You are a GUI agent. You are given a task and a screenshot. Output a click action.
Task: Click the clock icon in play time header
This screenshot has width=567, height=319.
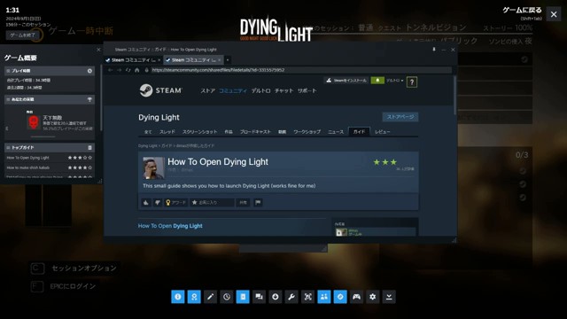(x=89, y=71)
